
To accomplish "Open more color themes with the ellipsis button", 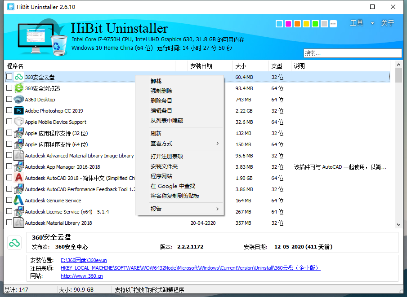I will pos(333,24).
